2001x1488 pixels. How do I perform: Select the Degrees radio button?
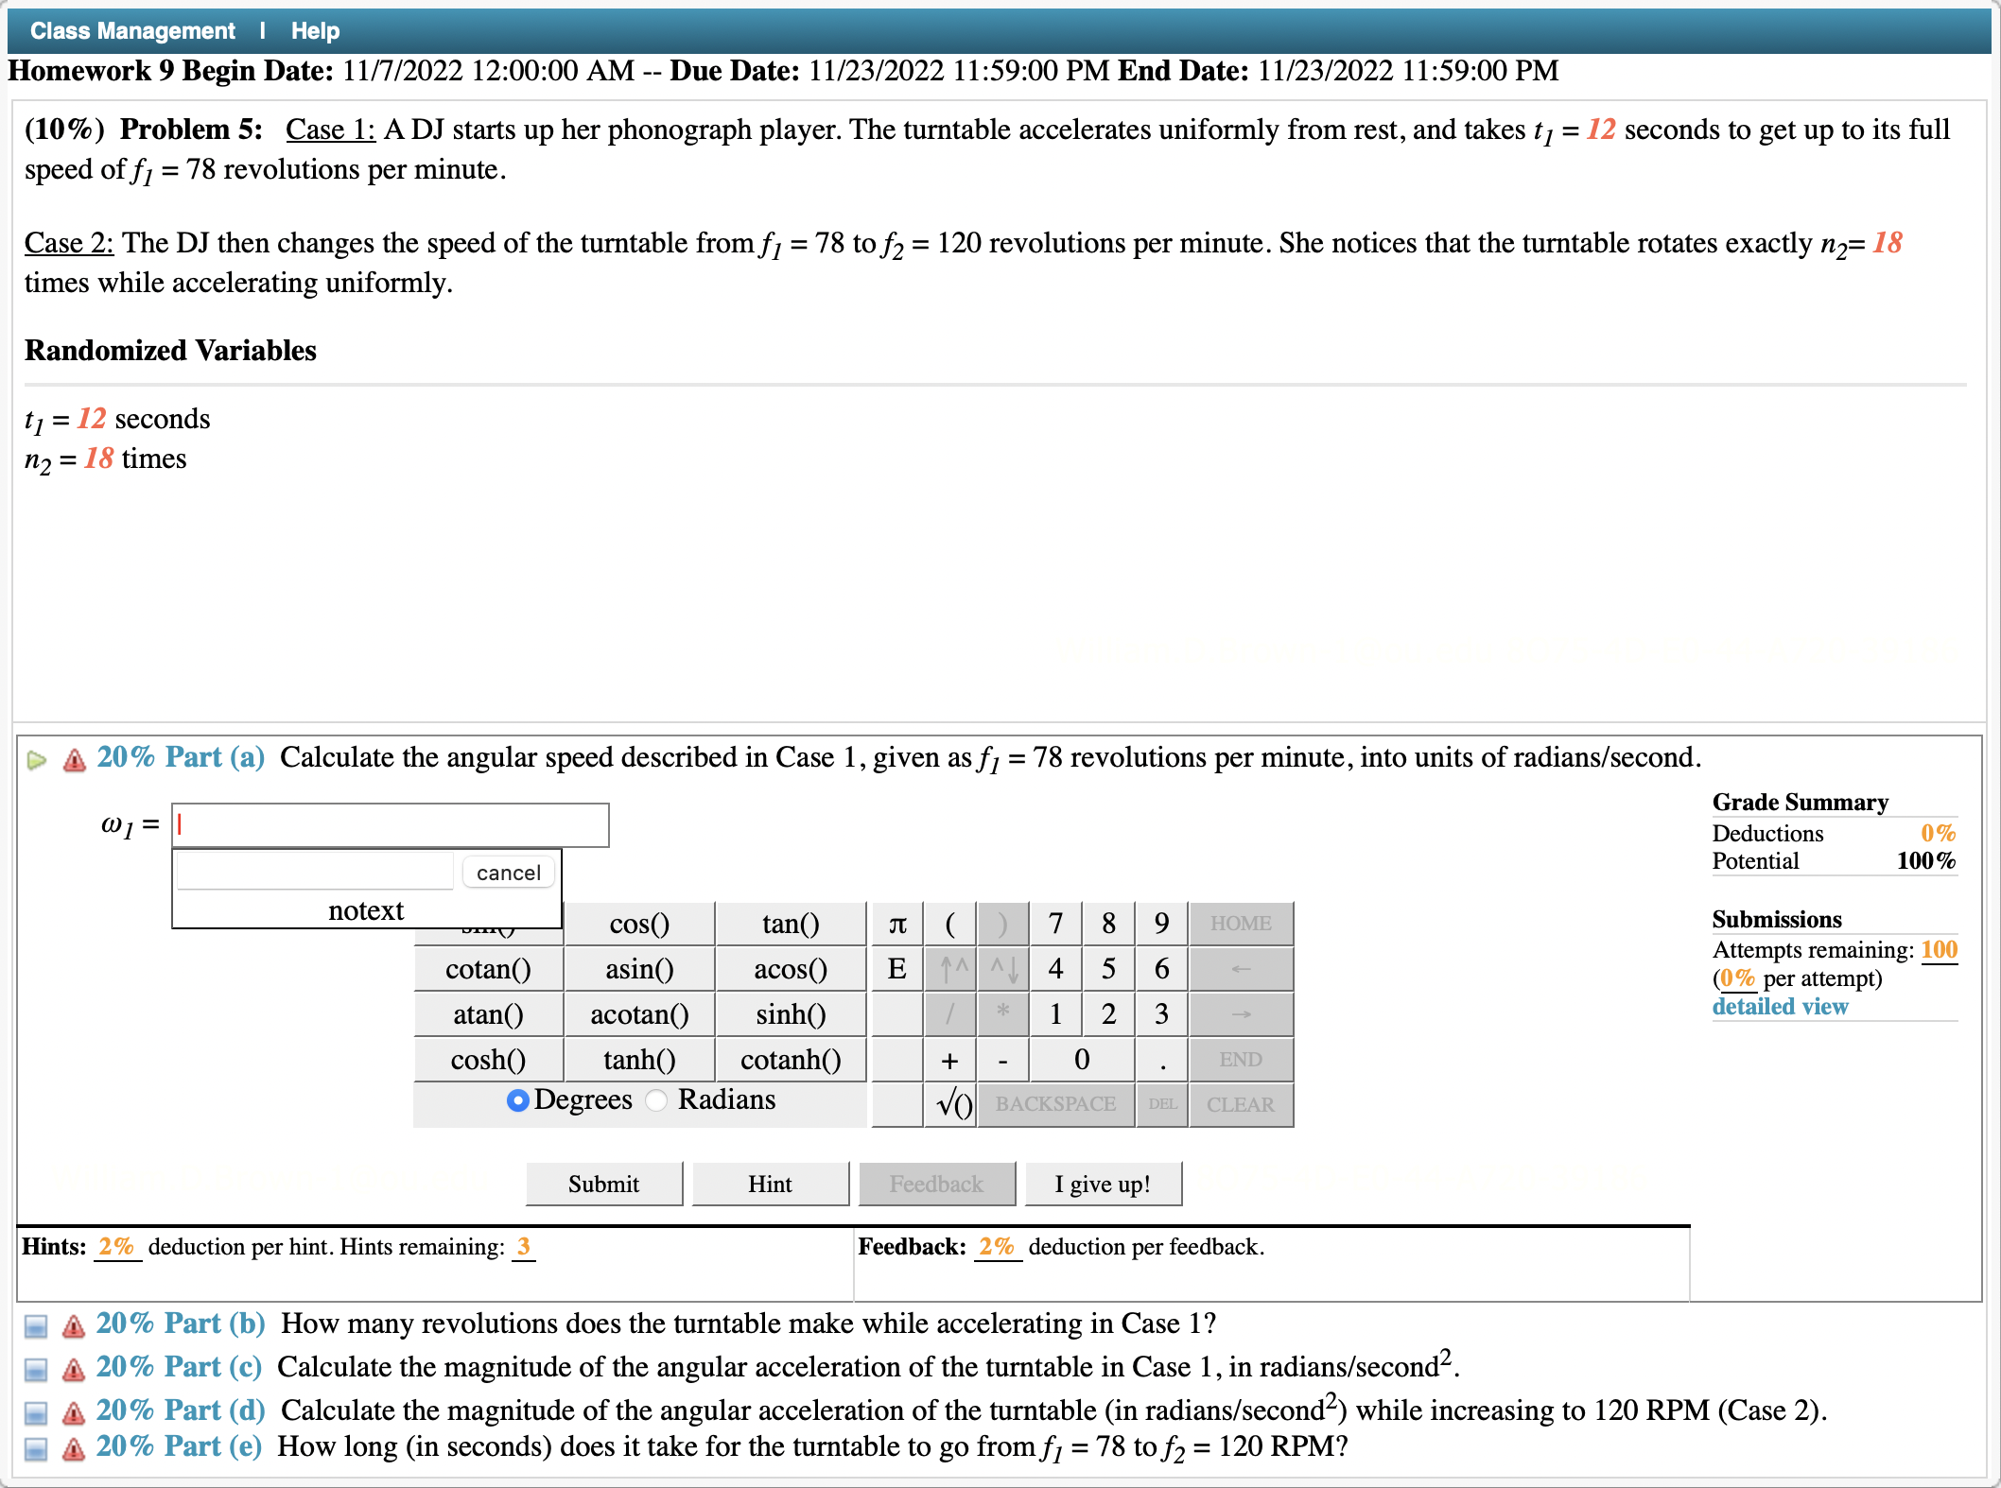pos(517,1100)
